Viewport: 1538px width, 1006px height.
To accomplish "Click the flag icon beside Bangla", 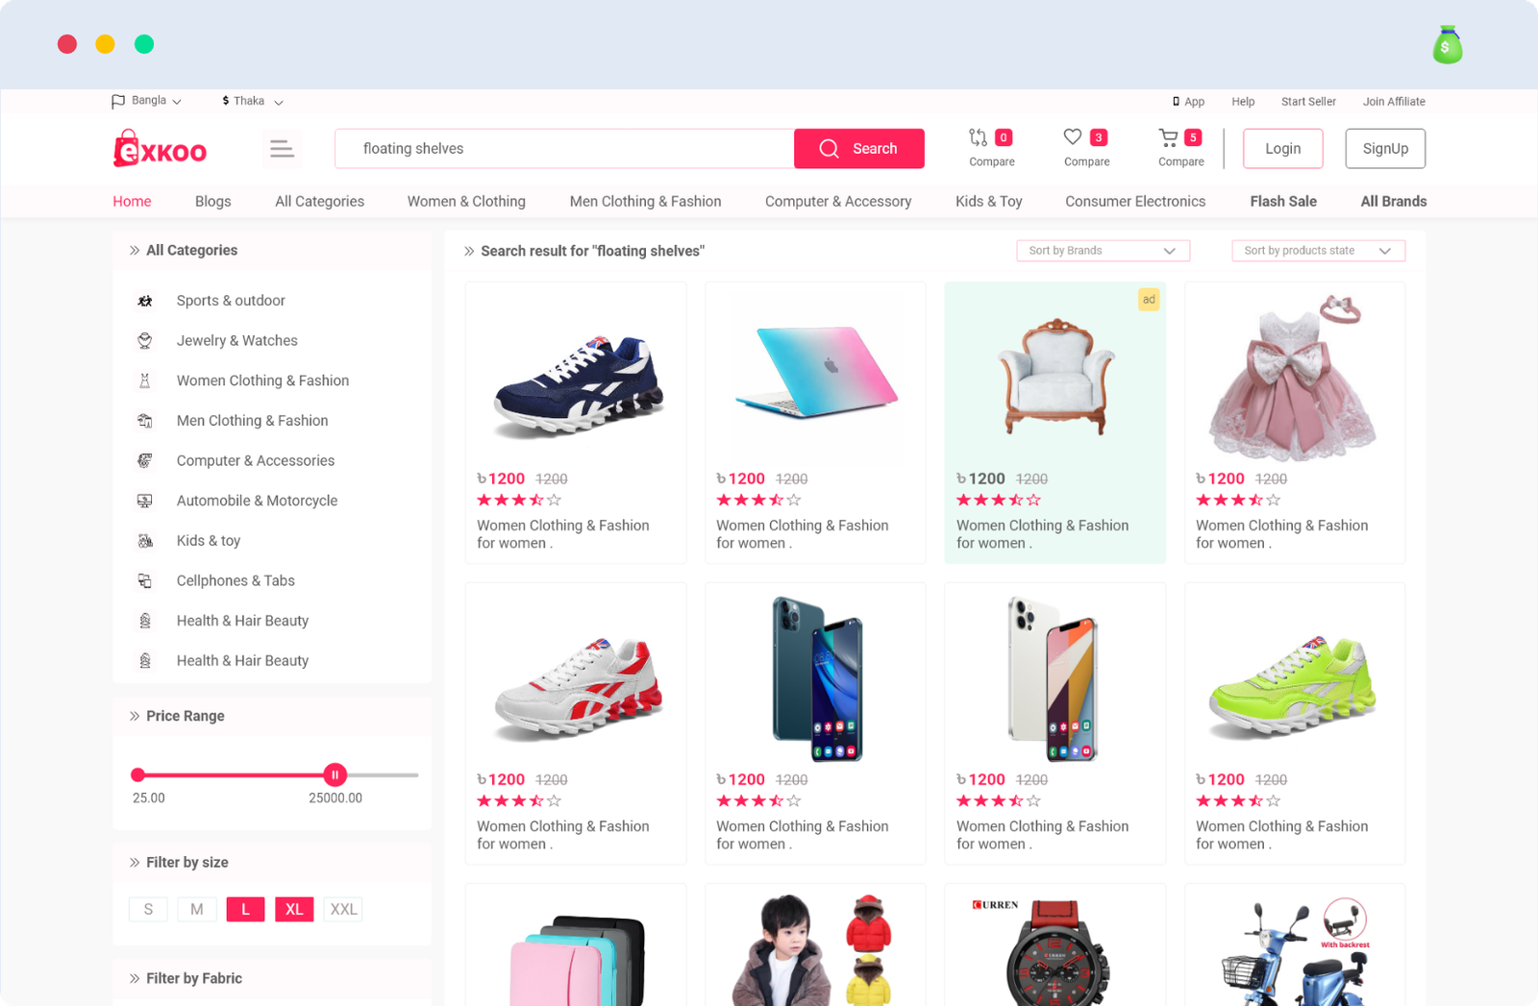I will coord(118,101).
